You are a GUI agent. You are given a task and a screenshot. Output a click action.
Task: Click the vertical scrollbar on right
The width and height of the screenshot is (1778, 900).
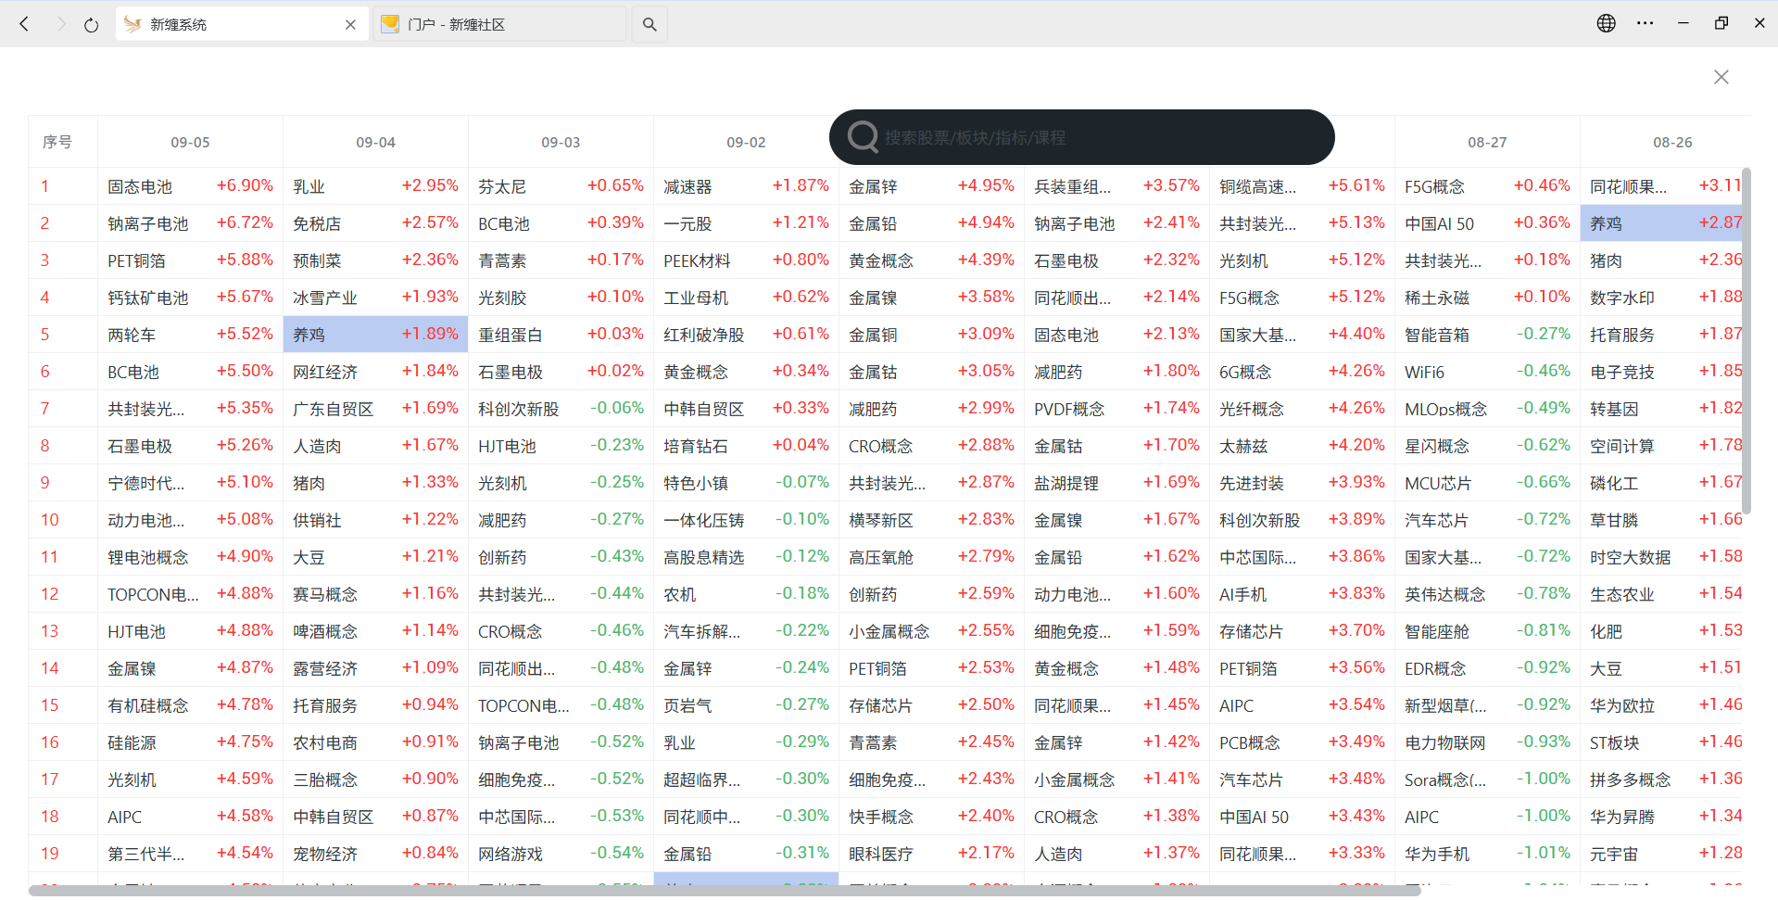(x=1746, y=343)
